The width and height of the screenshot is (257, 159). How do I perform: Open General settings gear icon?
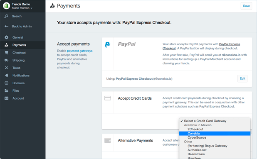click(6, 37)
